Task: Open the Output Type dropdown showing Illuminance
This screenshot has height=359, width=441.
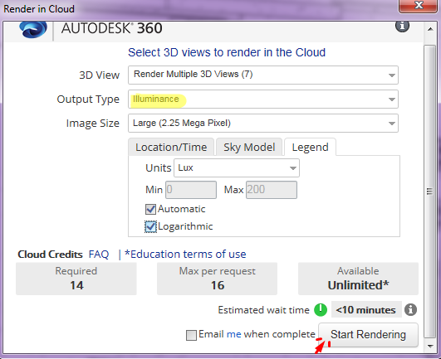Action: pos(263,99)
